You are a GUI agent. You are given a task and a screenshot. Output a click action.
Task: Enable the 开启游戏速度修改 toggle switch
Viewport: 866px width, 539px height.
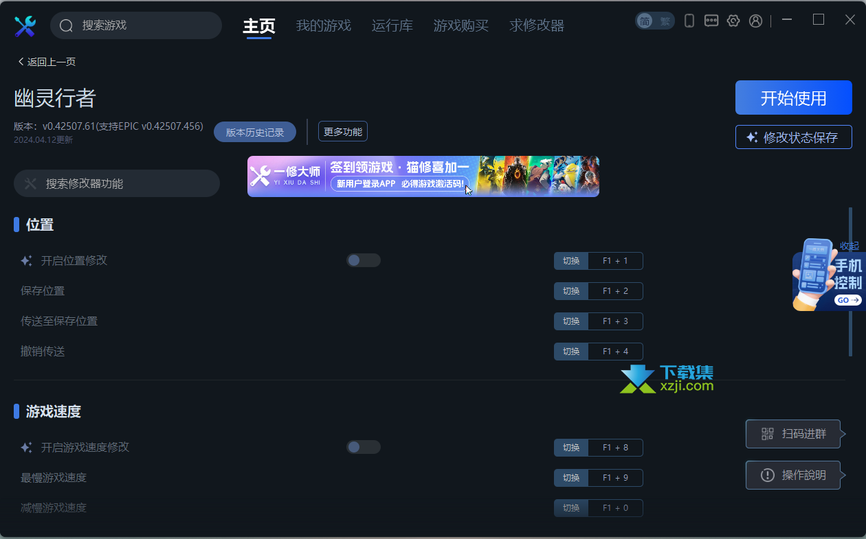pyautogui.click(x=364, y=447)
